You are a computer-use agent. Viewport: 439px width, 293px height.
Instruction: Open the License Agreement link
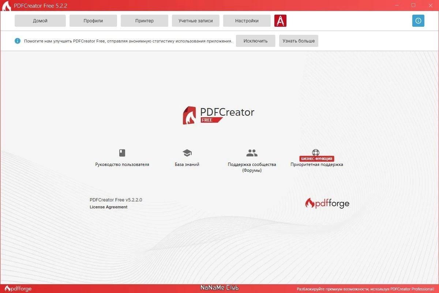pyautogui.click(x=109, y=207)
